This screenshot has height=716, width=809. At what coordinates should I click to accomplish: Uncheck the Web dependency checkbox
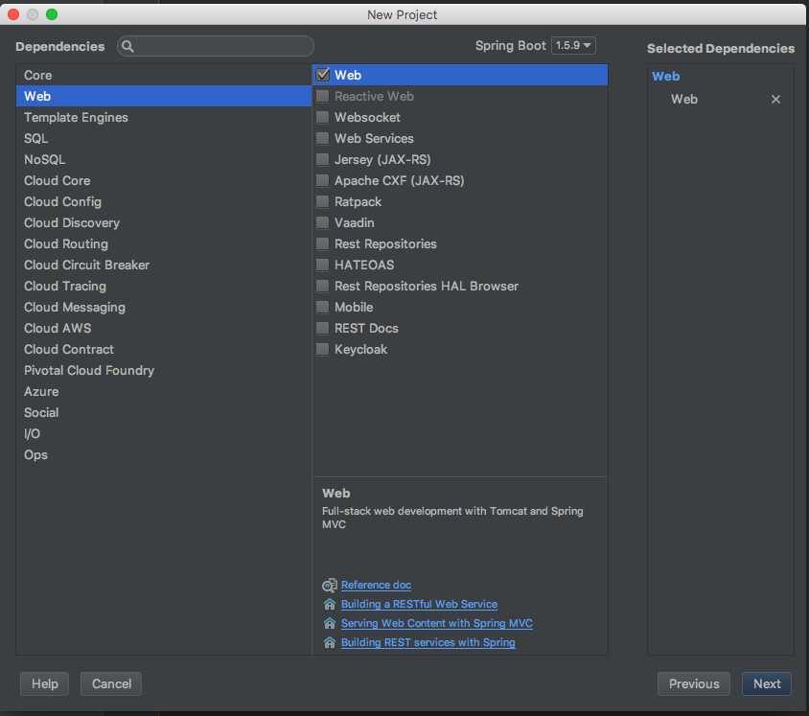click(x=322, y=75)
